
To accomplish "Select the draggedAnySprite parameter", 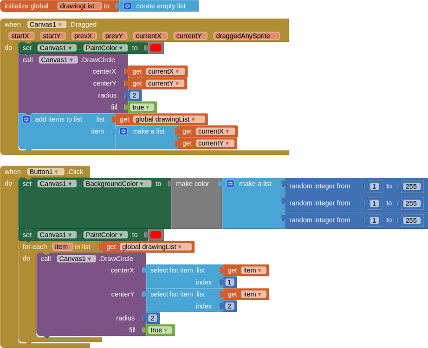I will (x=246, y=36).
